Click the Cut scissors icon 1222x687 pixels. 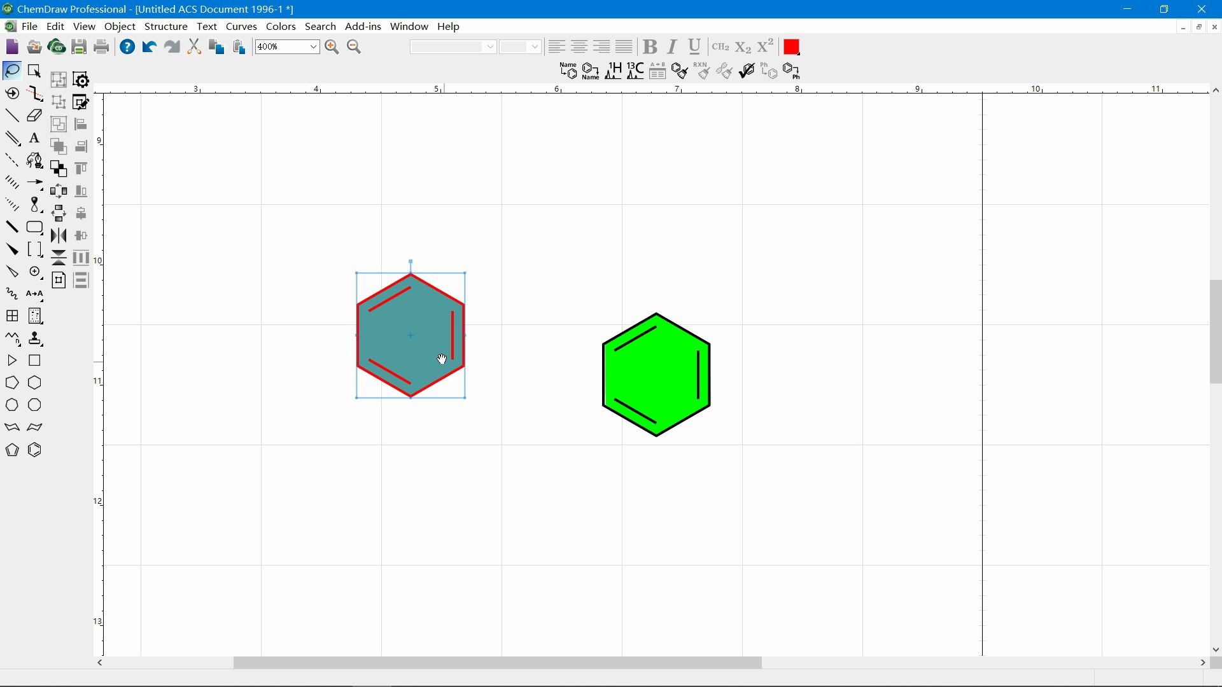coord(194,47)
